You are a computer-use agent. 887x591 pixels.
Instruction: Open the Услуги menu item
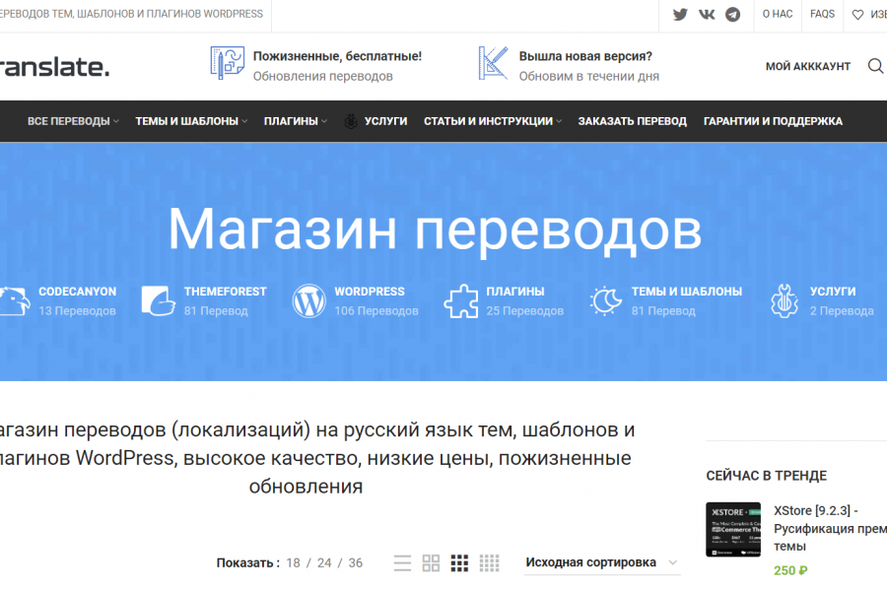click(x=385, y=121)
